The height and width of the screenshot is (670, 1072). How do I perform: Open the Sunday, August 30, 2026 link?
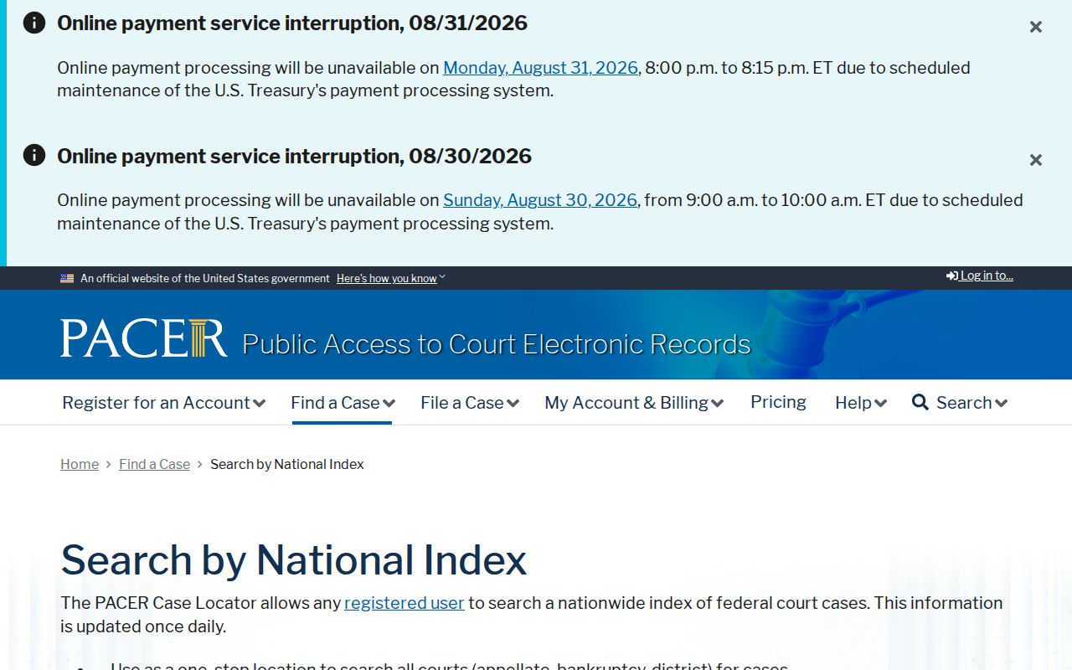point(540,200)
